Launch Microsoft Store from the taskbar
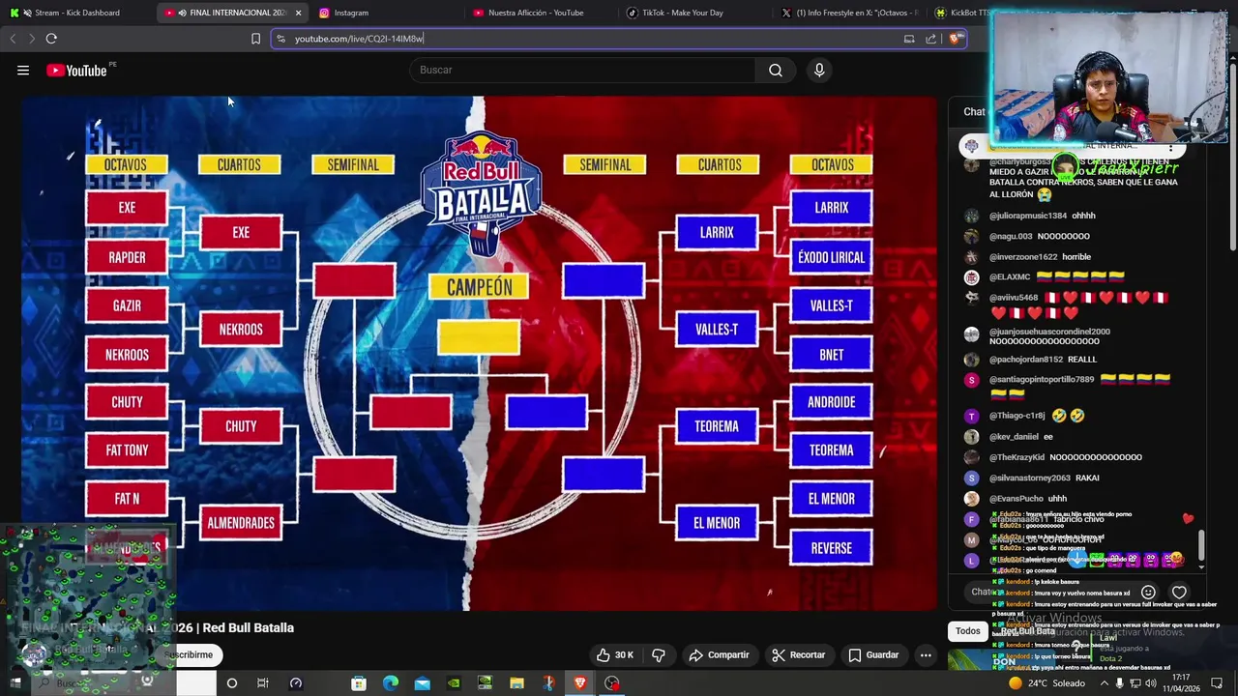Viewport: 1238px width, 696px height. (359, 683)
